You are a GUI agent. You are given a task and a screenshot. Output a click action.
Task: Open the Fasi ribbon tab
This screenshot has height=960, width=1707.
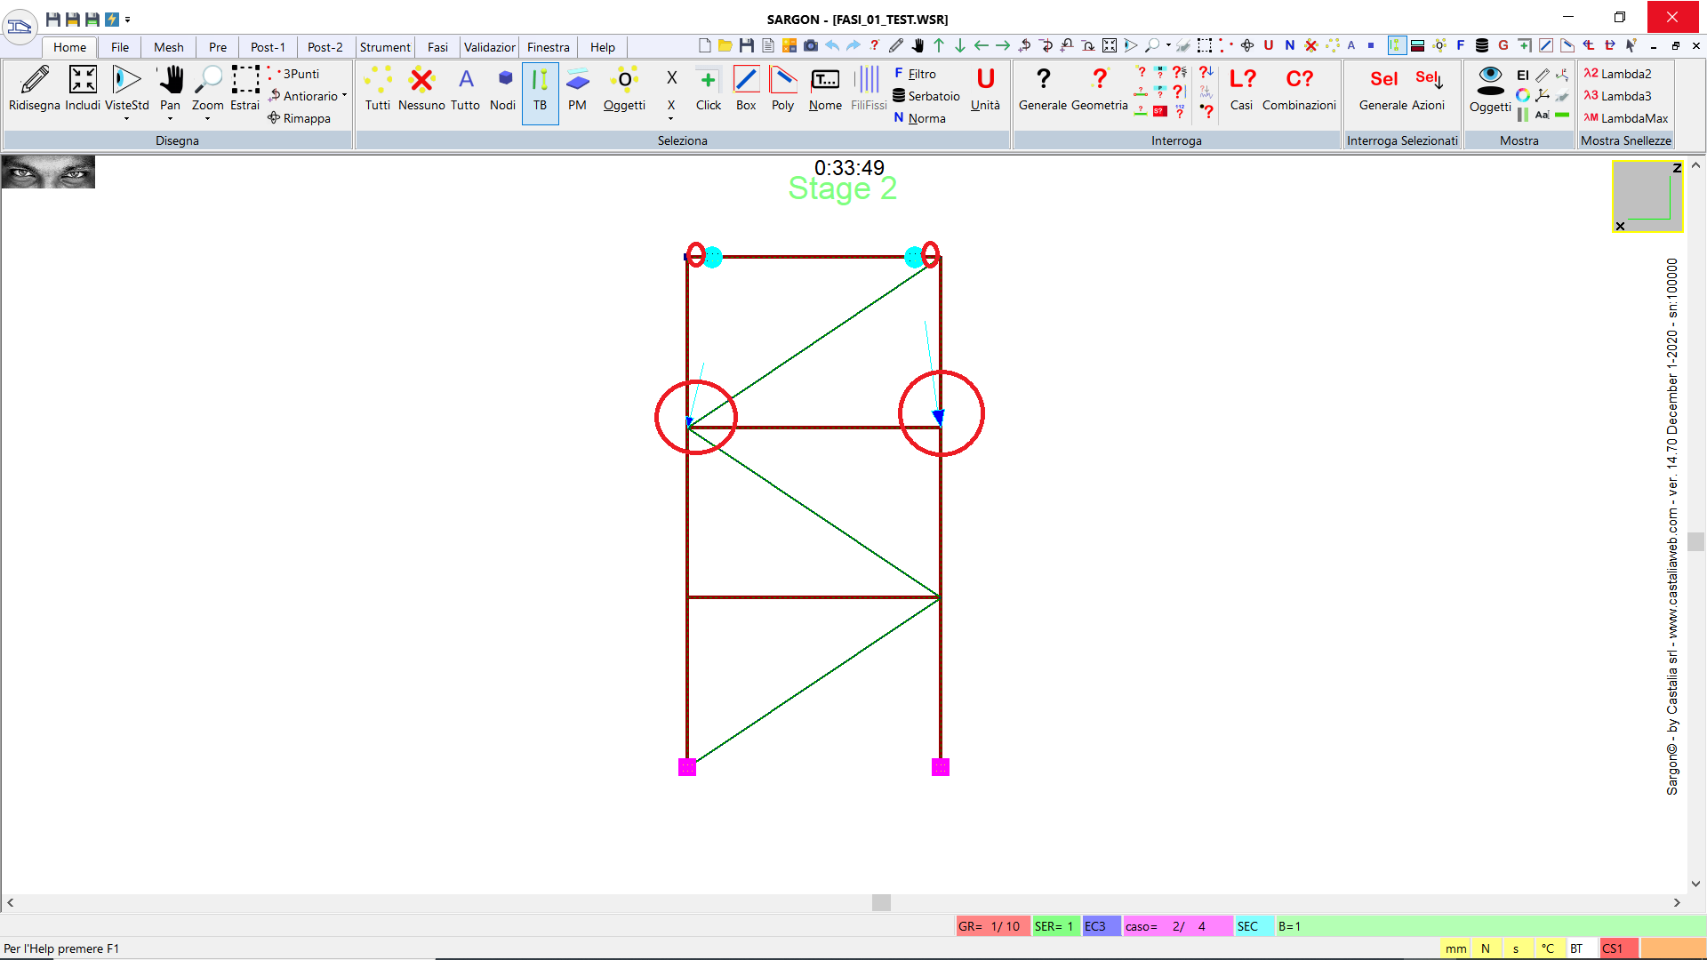[437, 47]
